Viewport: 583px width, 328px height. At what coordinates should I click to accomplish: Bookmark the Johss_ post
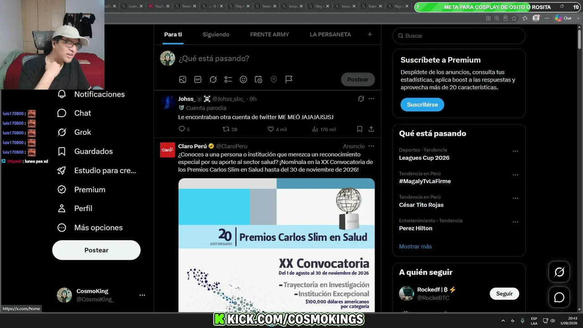coord(360,129)
